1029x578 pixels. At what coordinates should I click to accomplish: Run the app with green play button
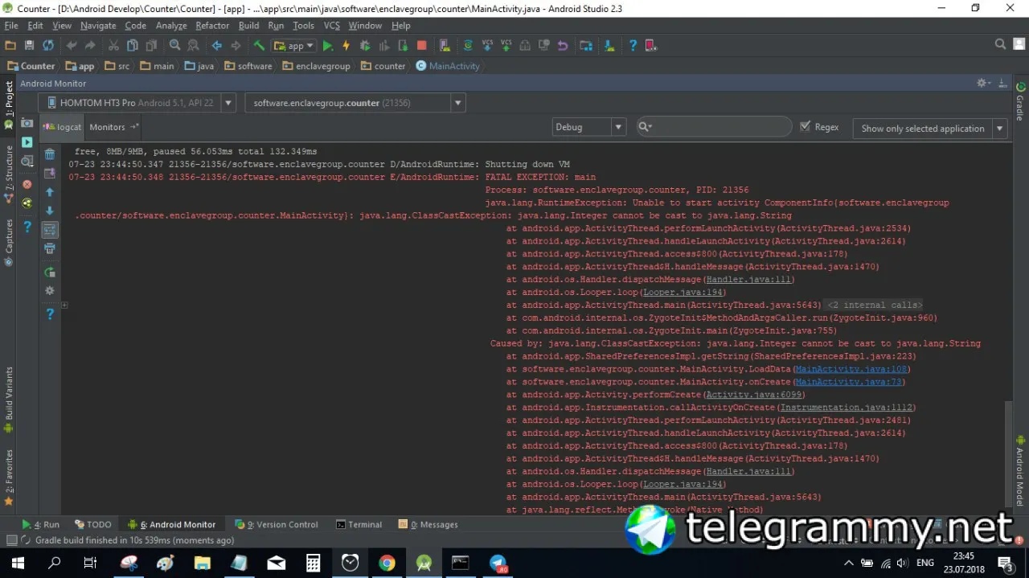pyautogui.click(x=327, y=46)
